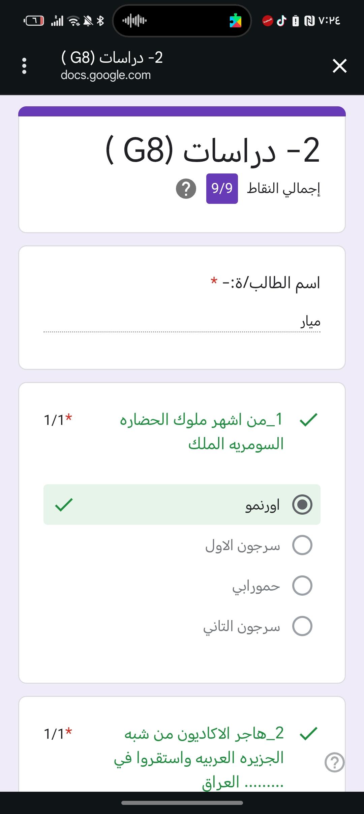Tap the muted notifications bell icon
Viewport: 364px width, 814px height.
[88, 21]
